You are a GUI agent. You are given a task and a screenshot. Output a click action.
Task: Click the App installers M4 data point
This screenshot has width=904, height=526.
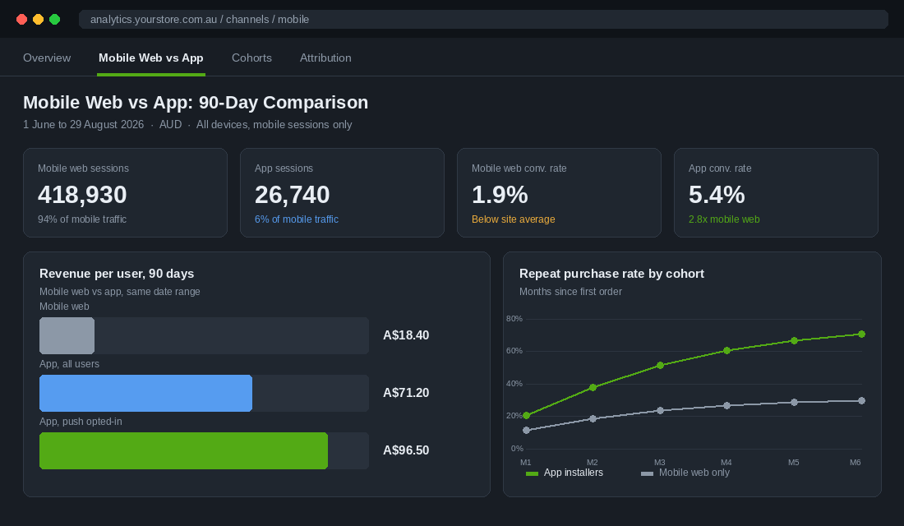coord(727,351)
